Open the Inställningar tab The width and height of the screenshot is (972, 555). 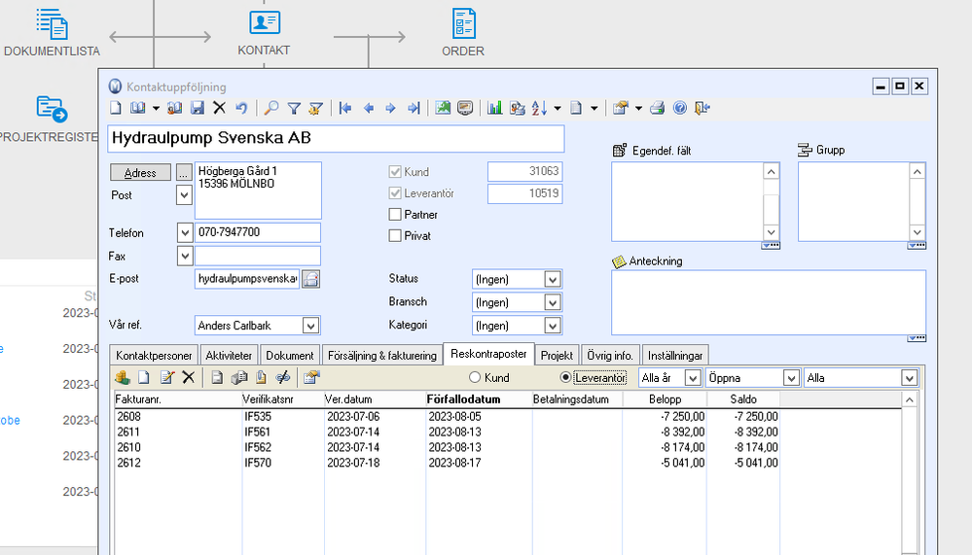tap(675, 356)
